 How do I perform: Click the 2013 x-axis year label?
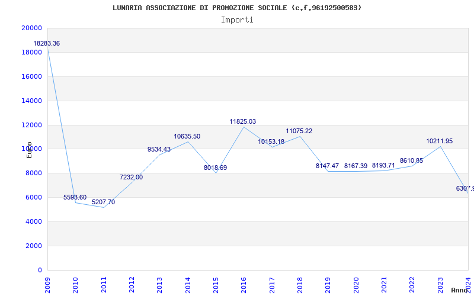(159, 285)
